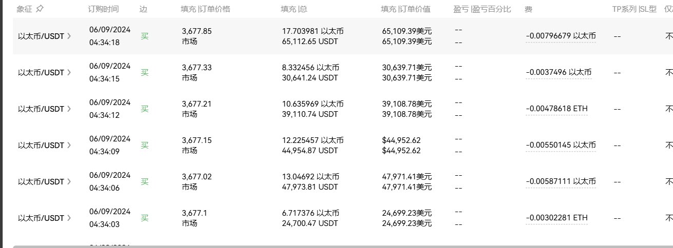Viewport: 673px width, 248px height.
Task: Expand the chevron on the 04:34:03 order row
Action: 69,218
